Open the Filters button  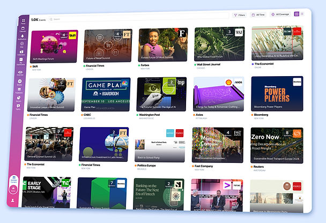tap(240, 15)
